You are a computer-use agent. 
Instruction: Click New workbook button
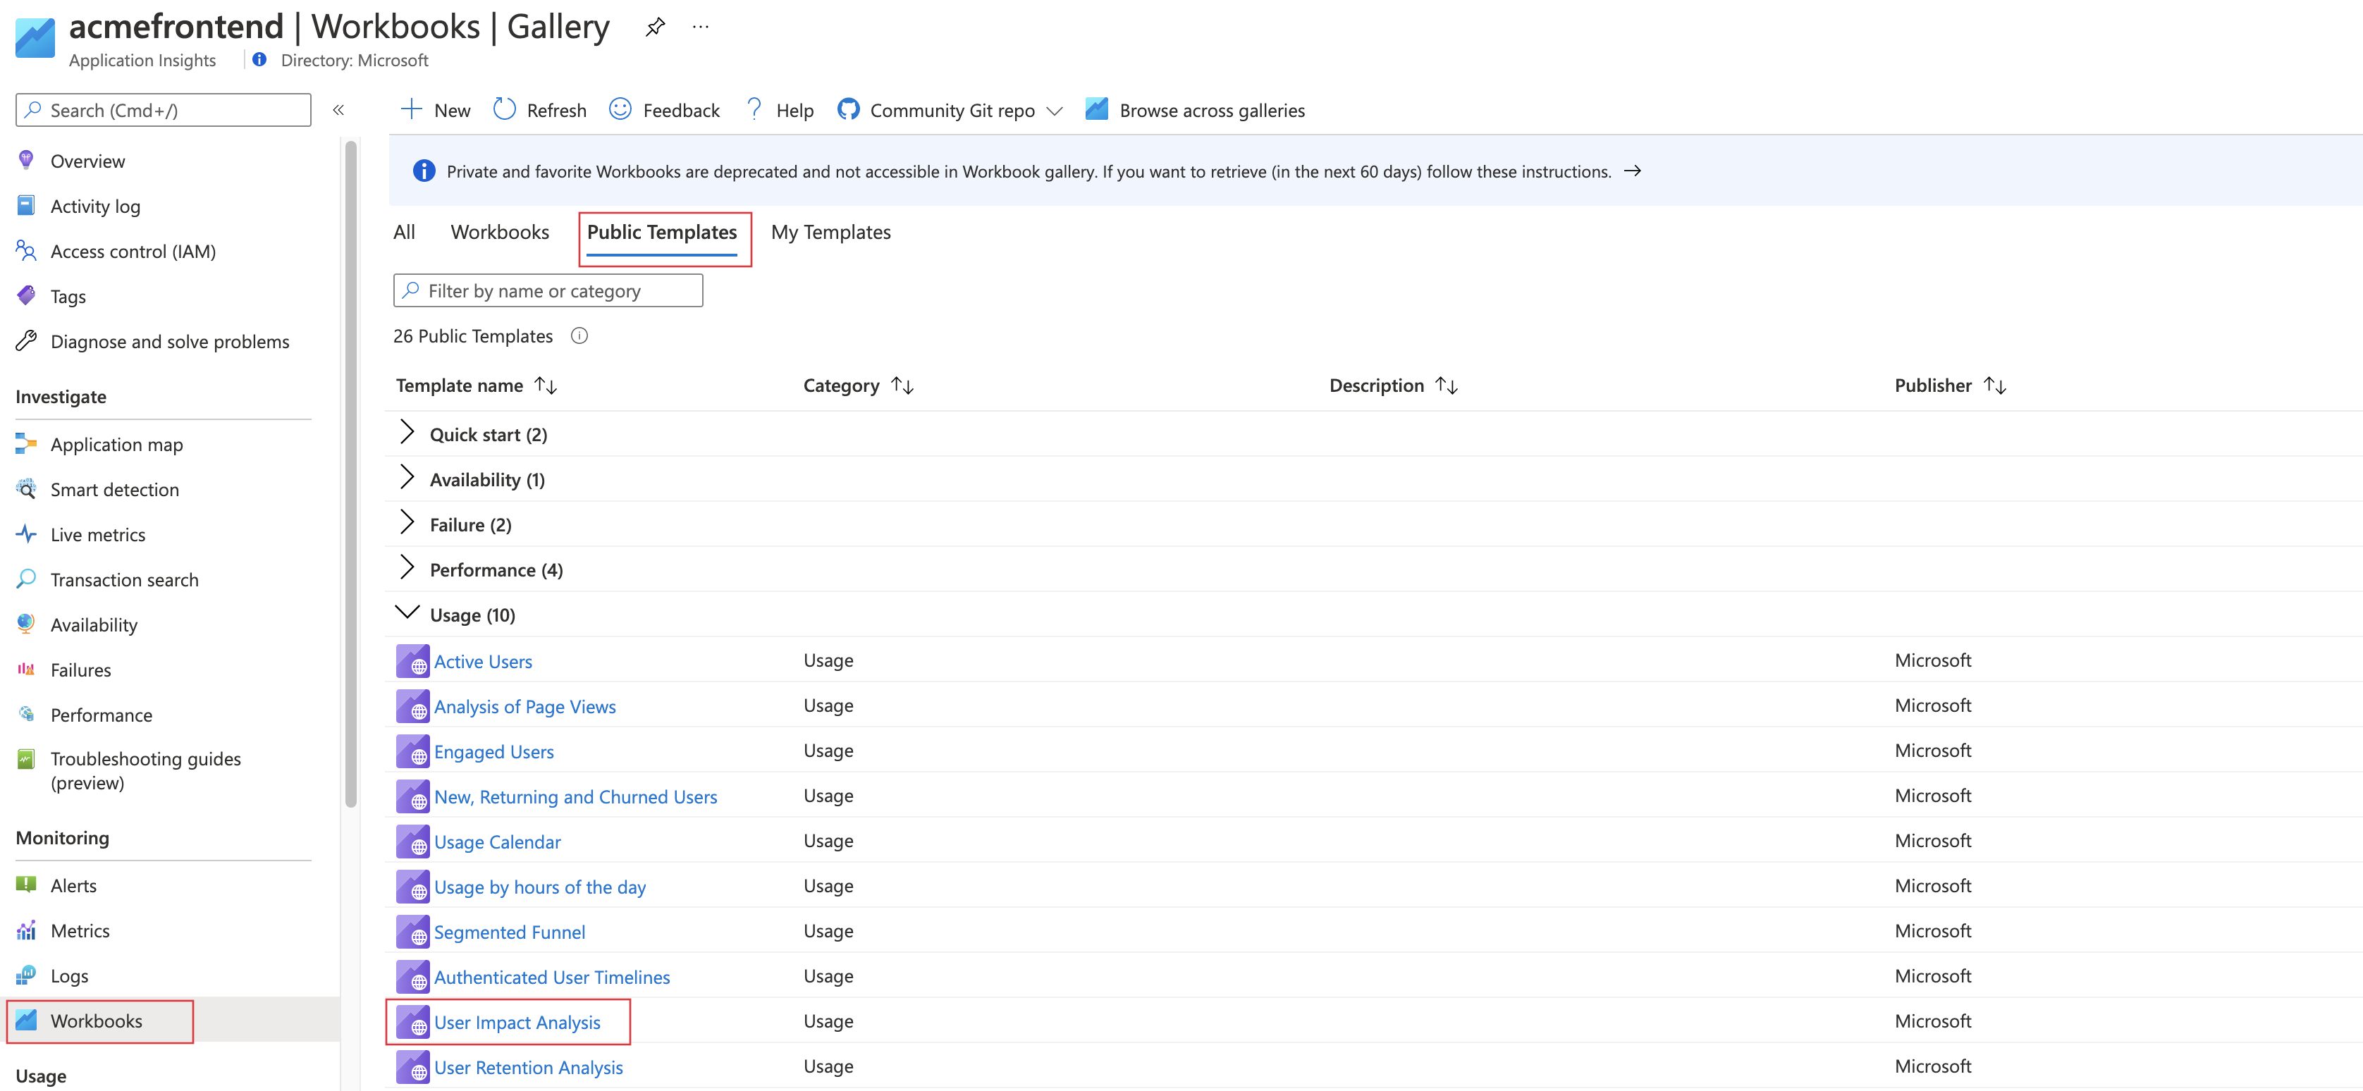coord(436,110)
